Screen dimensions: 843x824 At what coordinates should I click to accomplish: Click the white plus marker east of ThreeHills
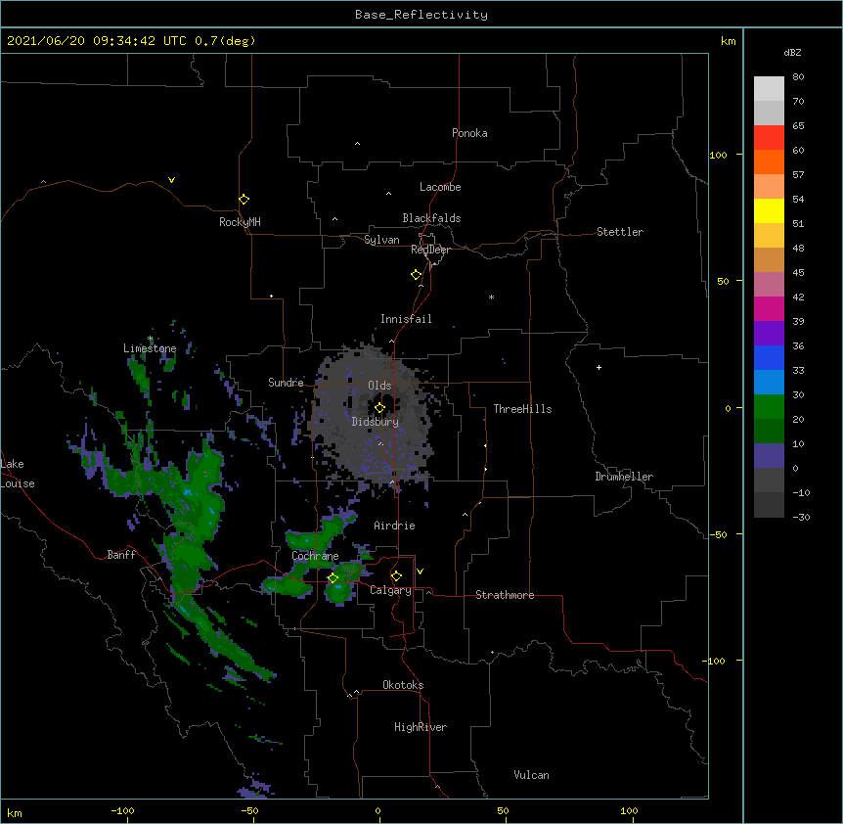point(599,367)
